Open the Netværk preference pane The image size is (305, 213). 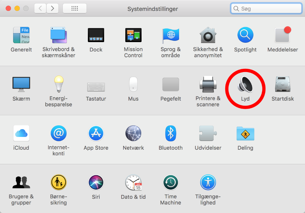[133, 133]
